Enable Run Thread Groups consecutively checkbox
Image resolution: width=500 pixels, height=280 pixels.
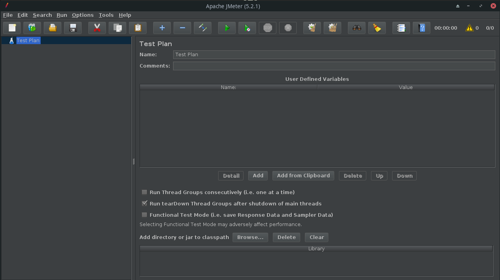[145, 192]
